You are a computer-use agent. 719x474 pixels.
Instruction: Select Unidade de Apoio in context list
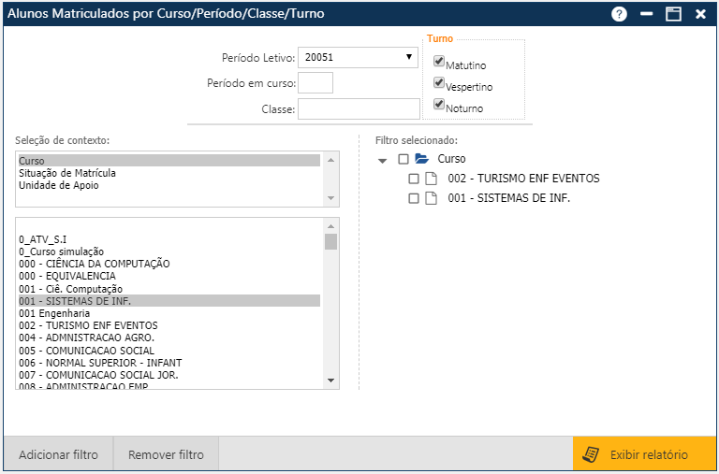[59, 185]
